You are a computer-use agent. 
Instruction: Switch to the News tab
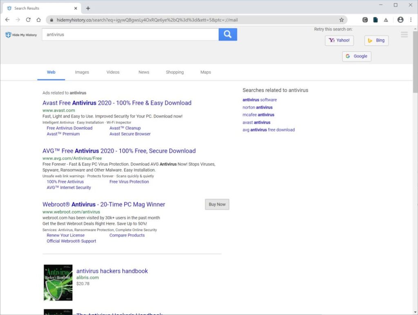click(144, 72)
